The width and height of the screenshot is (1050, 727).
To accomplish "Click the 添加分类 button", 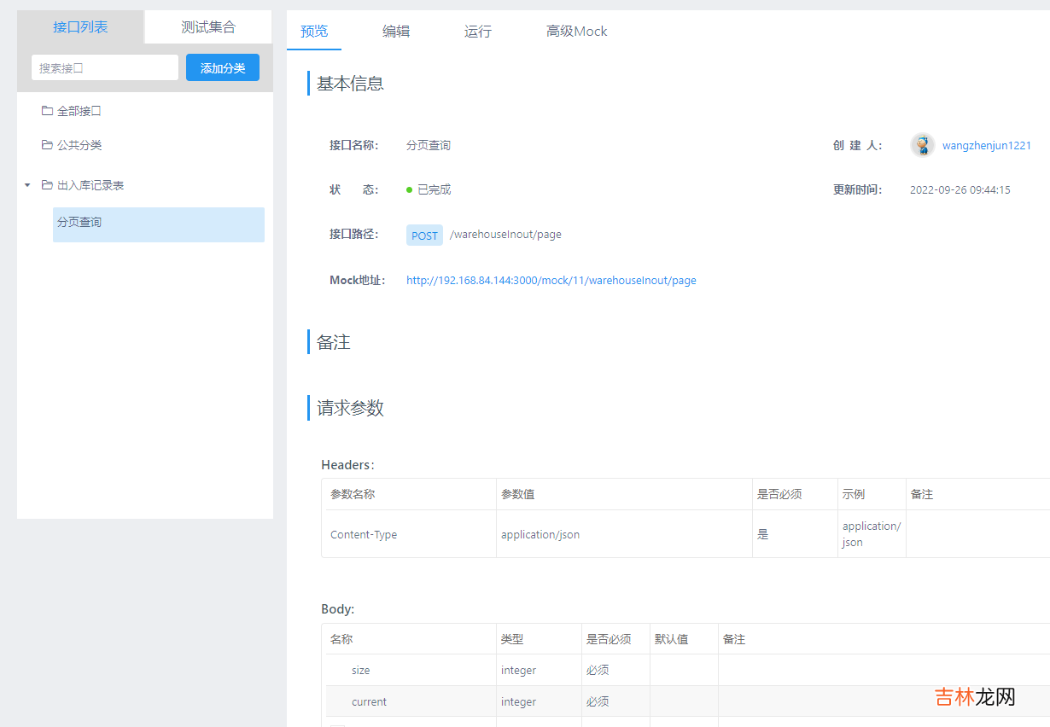I will [x=223, y=68].
